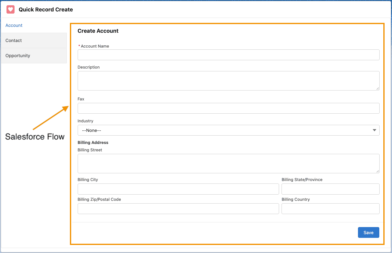This screenshot has height=253, width=392.
Task: Focus the Fax input field
Action: click(228, 108)
